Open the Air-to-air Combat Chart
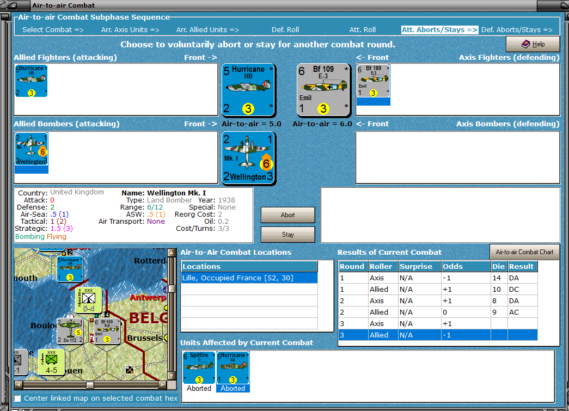569x411 pixels. click(524, 252)
